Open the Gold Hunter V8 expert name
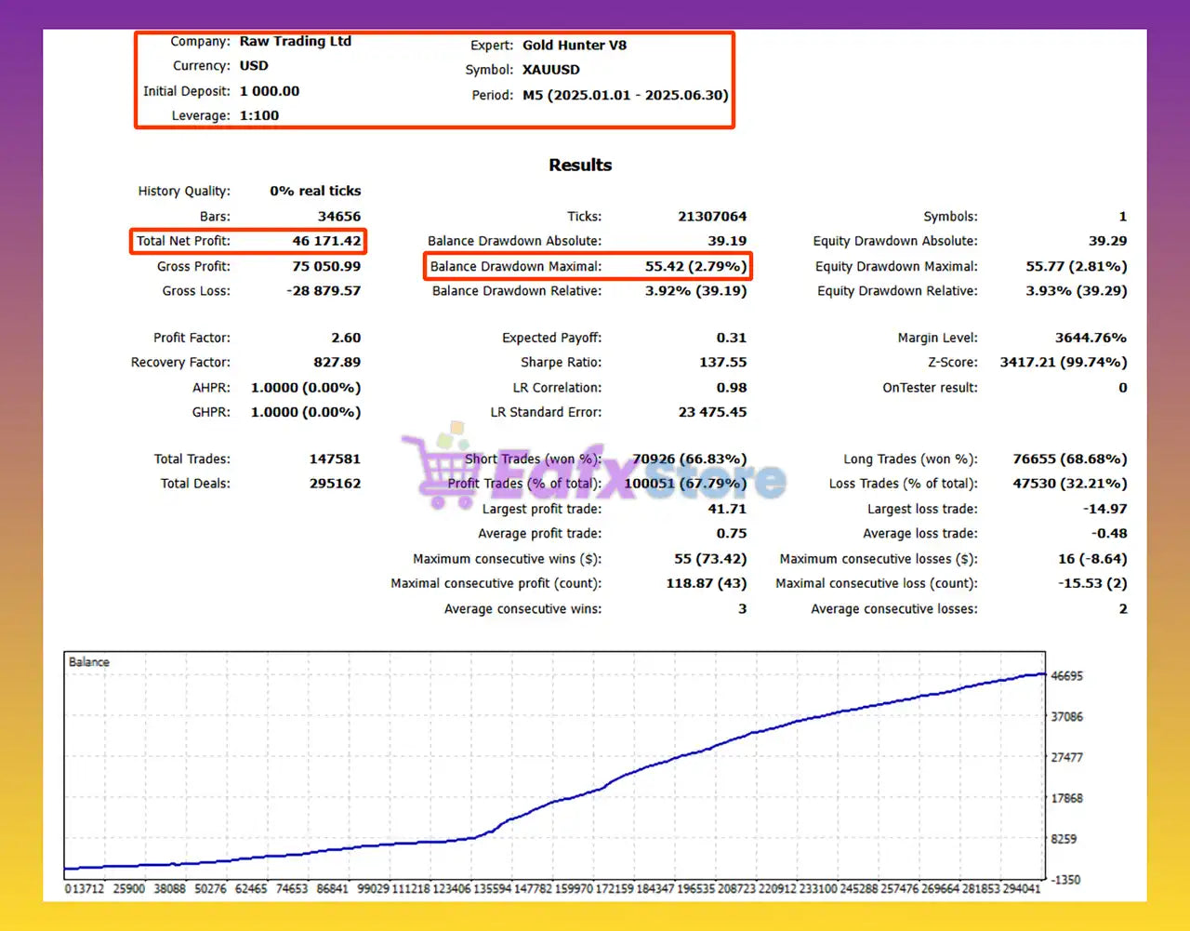 point(575,45)
